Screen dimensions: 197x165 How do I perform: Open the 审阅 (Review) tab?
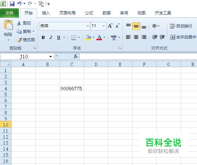(x=124, y=13)
